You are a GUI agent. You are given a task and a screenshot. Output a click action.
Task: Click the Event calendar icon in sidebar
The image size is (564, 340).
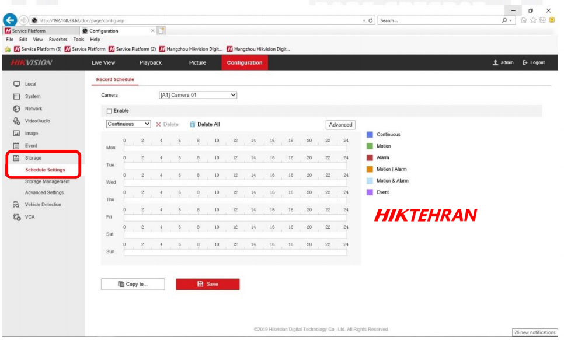tap(16, 146)
